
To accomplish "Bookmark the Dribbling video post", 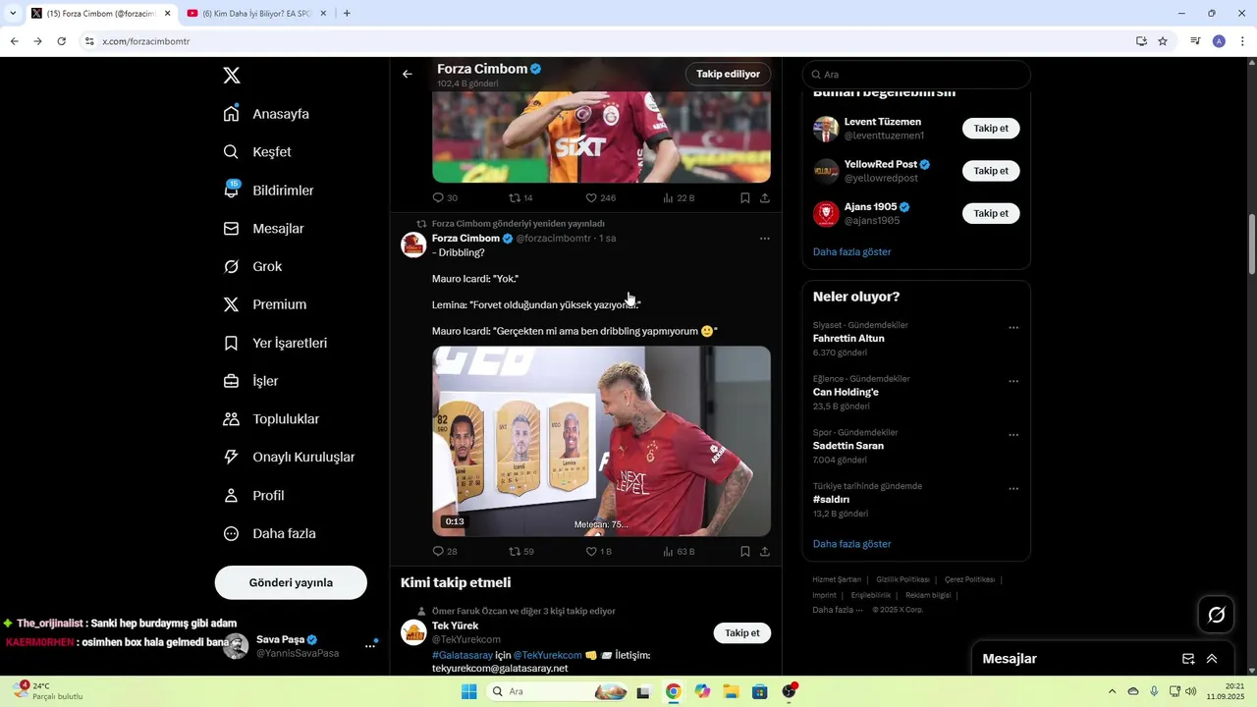I will point(745,552).
